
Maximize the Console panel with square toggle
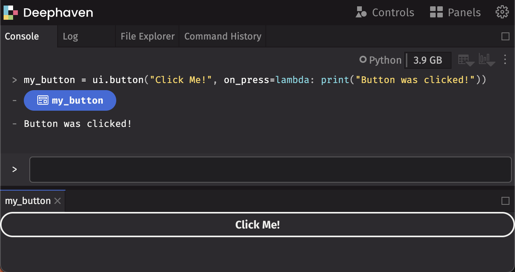(505, 36)
